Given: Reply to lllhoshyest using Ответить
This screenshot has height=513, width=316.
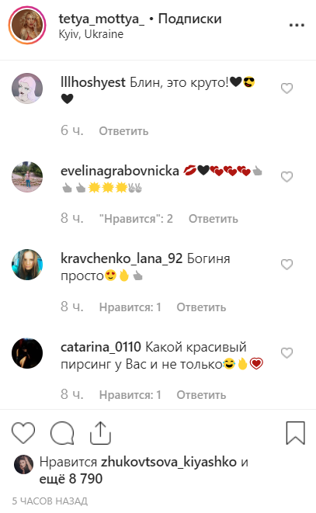Looking at the screenshot, I should 123,131.
